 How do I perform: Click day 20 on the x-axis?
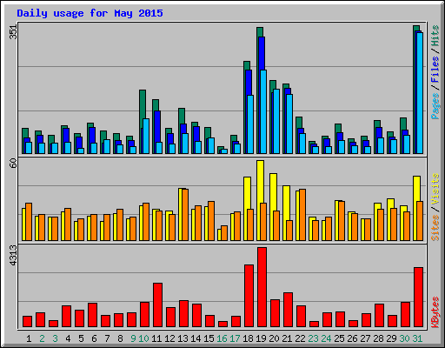[274, 338]
